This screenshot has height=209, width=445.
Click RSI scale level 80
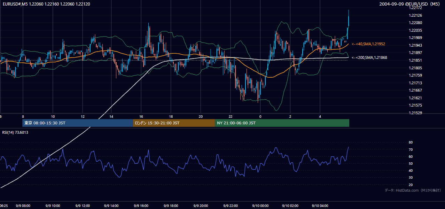[411, 142]
